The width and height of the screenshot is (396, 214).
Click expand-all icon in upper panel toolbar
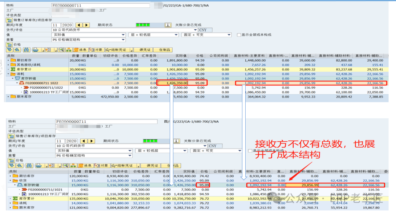point(10,50)
